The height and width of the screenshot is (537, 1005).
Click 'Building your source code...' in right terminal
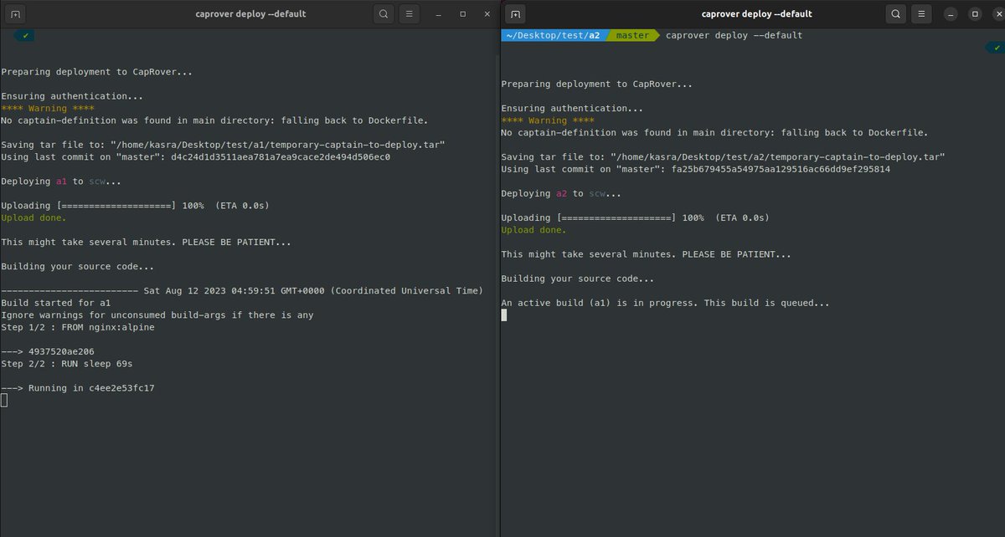click(x=578, y=279)
